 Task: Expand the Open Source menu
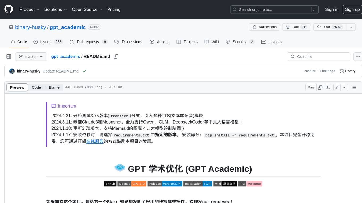click(87, 9)
